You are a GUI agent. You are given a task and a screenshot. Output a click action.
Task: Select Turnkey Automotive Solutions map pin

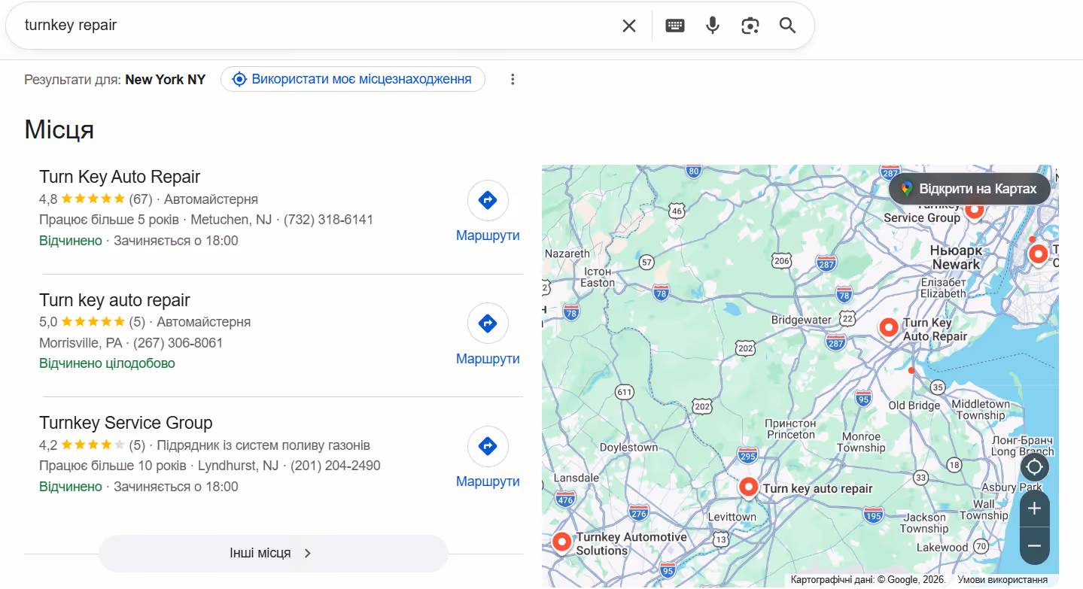(x=561, y=542)
